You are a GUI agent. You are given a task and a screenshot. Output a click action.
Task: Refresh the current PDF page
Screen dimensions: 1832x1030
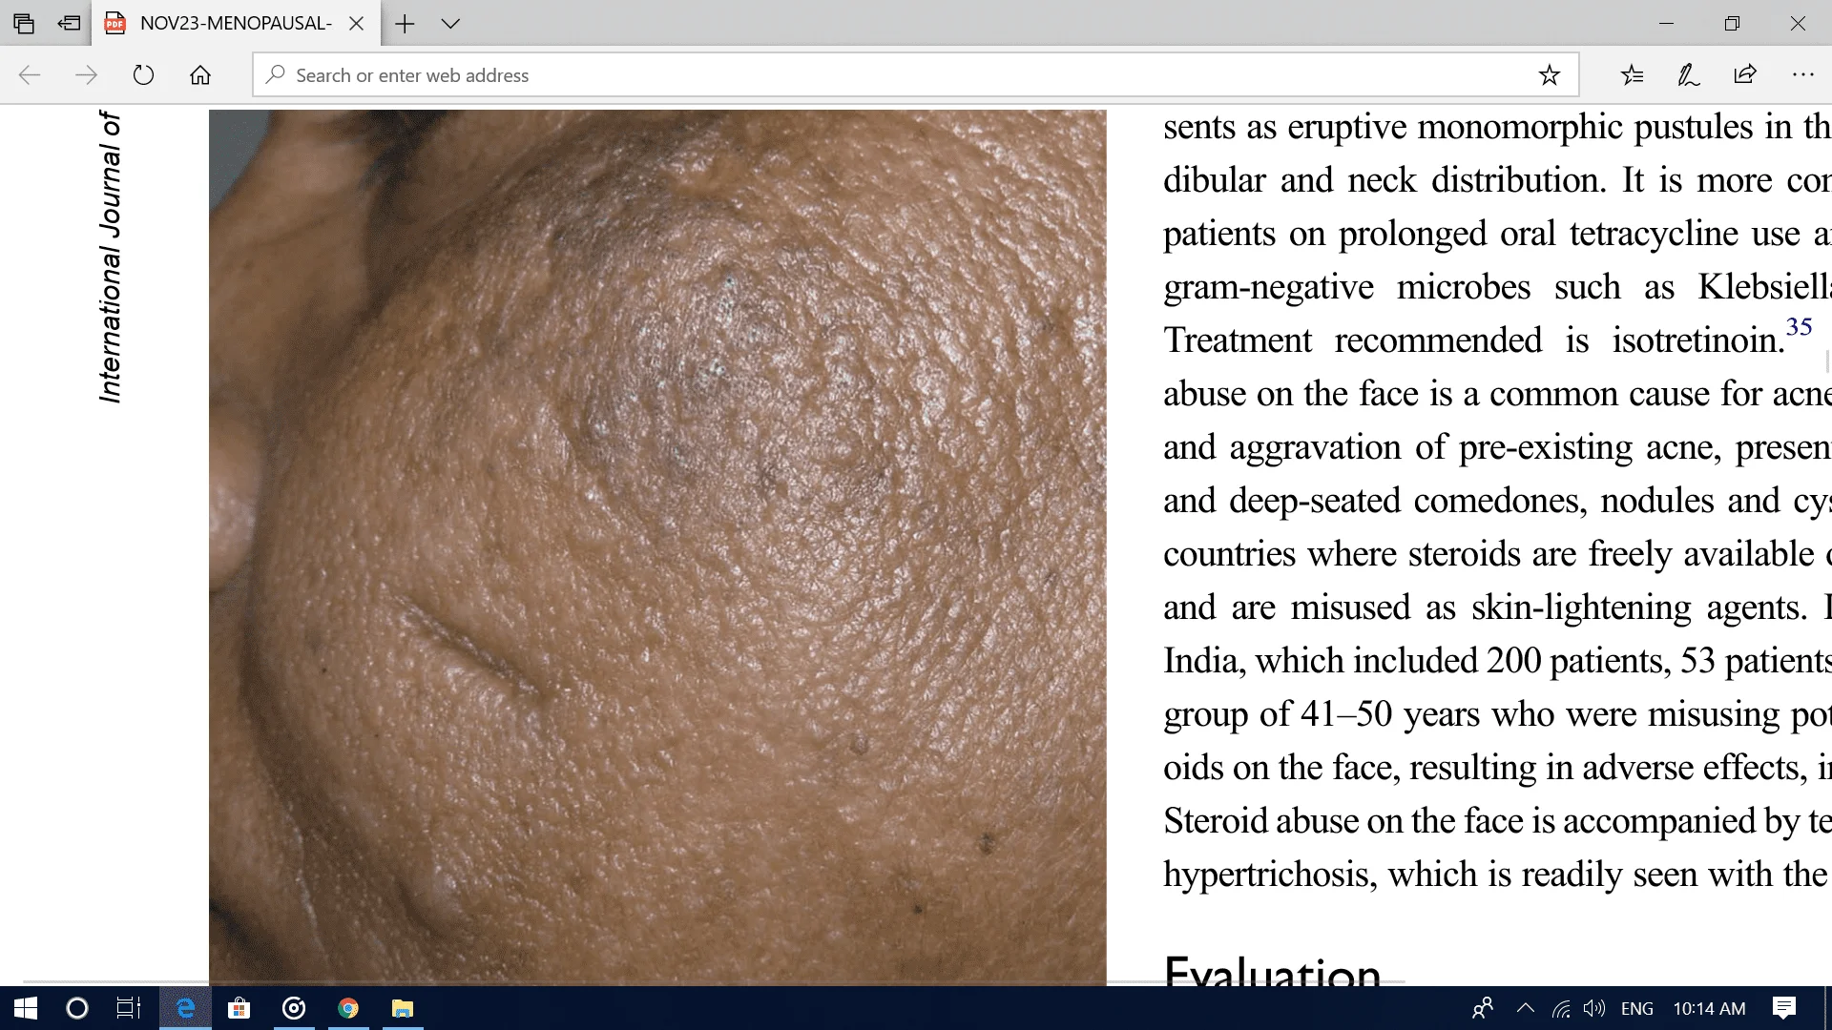click(143, 74)
